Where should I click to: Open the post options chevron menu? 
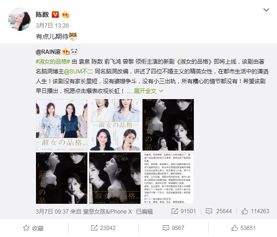coord(266,10)
